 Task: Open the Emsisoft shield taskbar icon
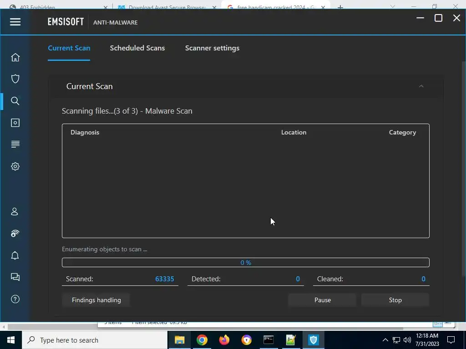pyautogui.click(x=313, y=340)
